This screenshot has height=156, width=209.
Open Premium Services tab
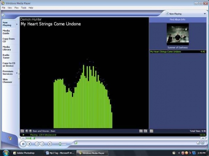click(8, 72)
